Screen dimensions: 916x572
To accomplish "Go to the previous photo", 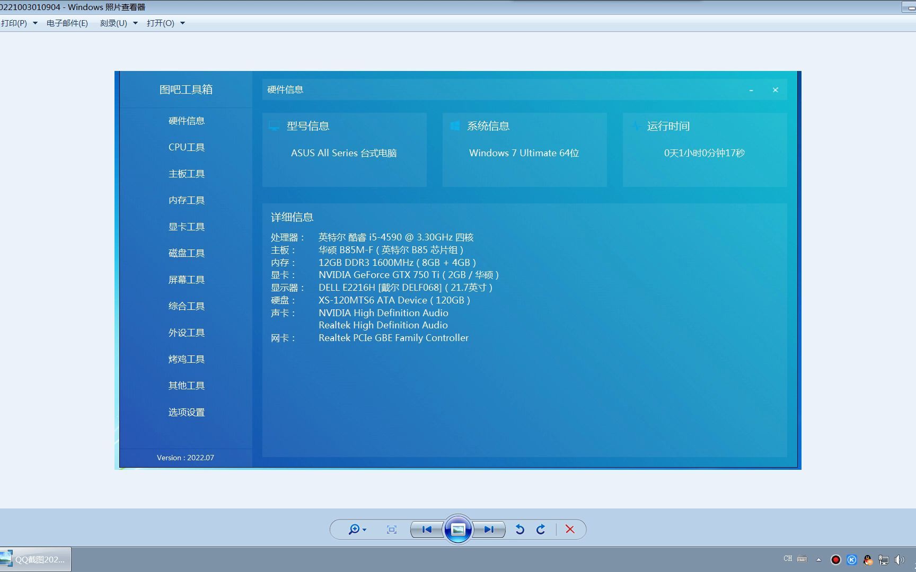I will tap(427, 529).
